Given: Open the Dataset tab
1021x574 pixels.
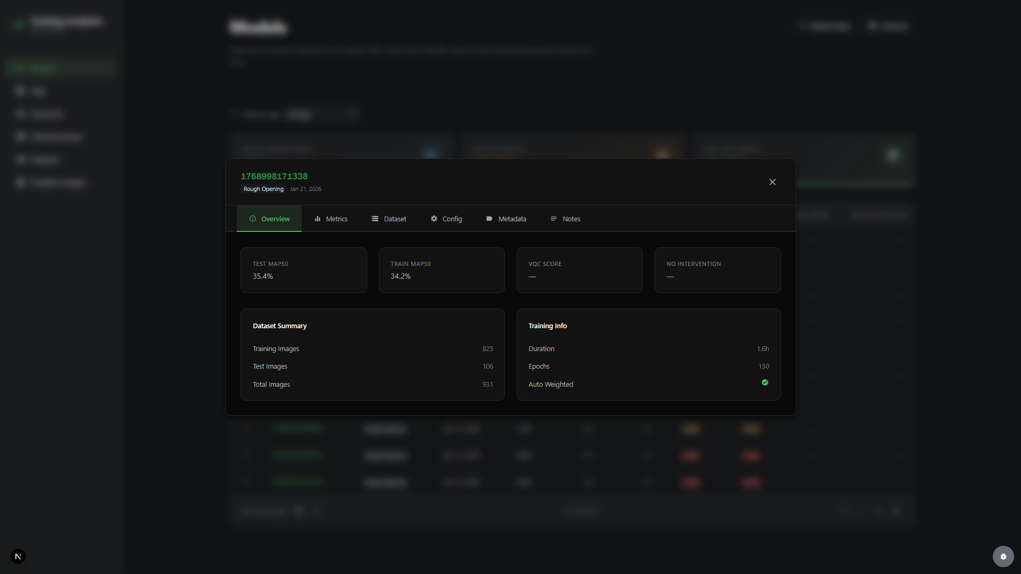Looking at the screenshot, I should pyautogui.click(x=389, y=219).
